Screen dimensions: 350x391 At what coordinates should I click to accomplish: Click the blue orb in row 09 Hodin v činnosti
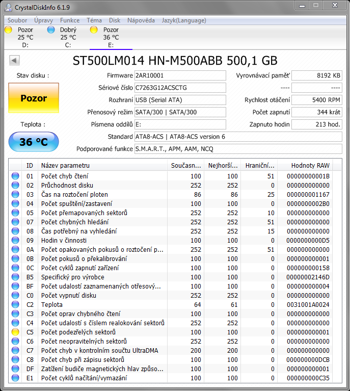15,241
